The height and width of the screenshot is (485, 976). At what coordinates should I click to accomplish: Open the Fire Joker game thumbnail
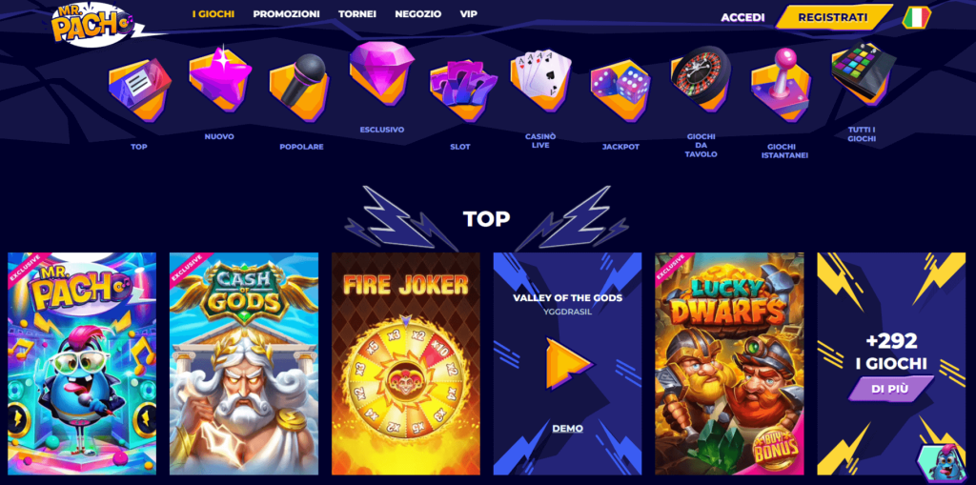click(406, 364)
